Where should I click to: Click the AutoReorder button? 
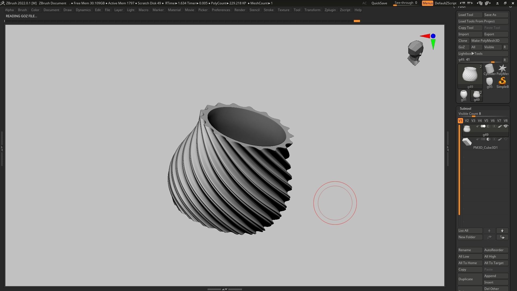pos(496,250)
